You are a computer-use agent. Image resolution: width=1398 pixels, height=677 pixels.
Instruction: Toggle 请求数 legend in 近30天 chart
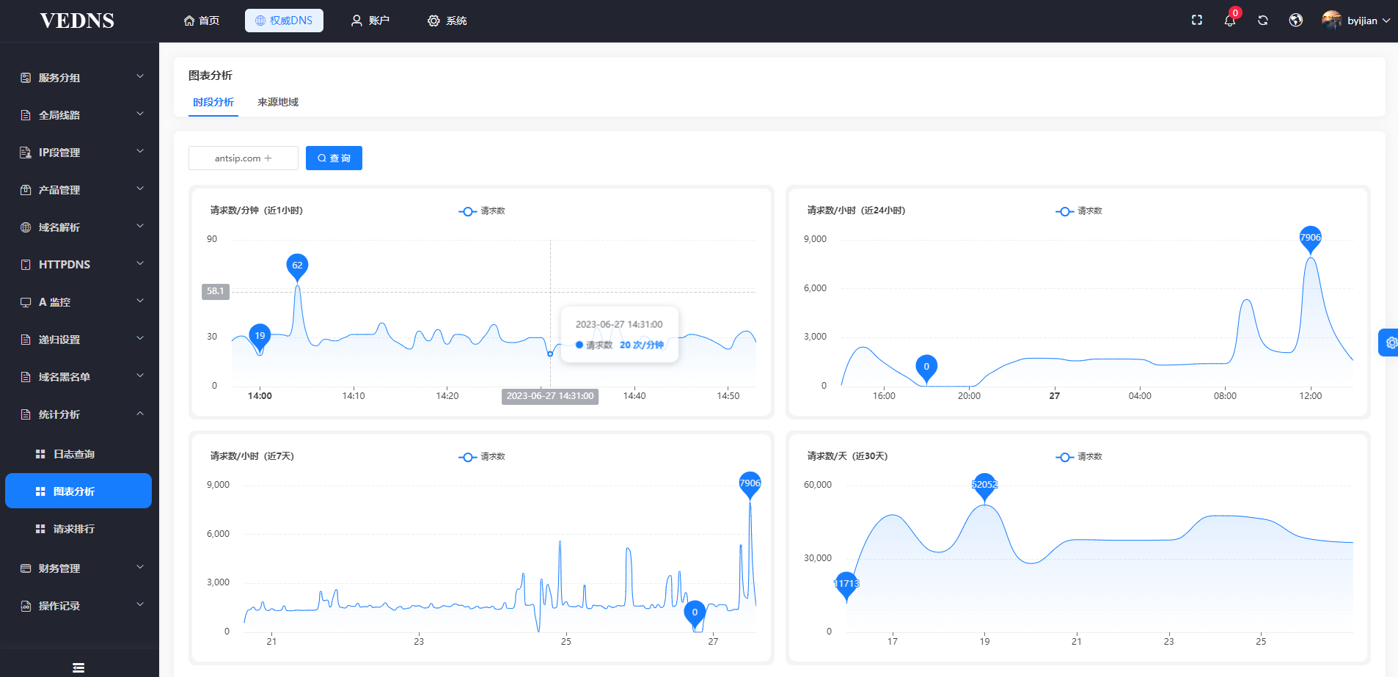(1079, 457)
